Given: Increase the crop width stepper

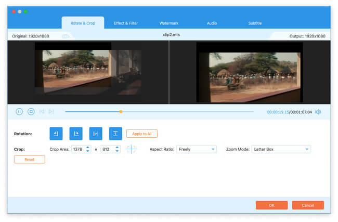Looking at the screenshot, I should (x=88, y=147).
